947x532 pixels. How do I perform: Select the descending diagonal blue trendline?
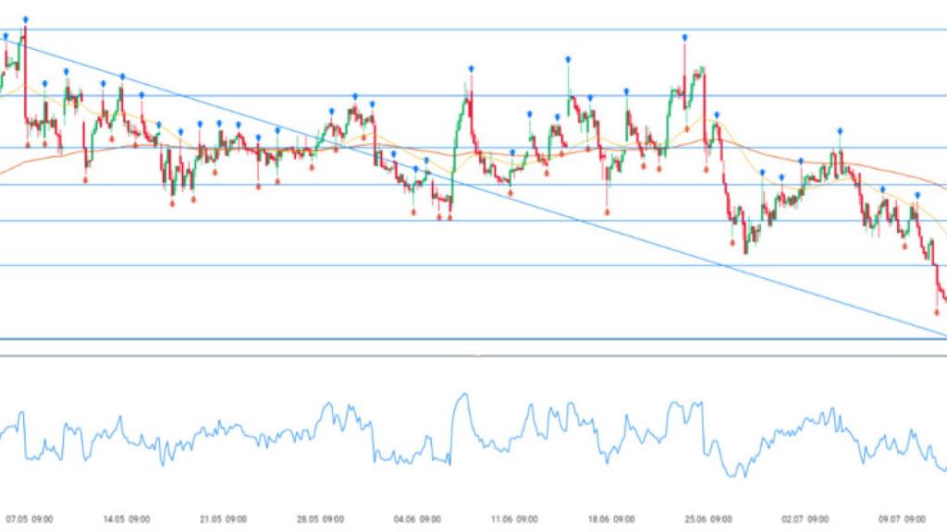point(573,220)
